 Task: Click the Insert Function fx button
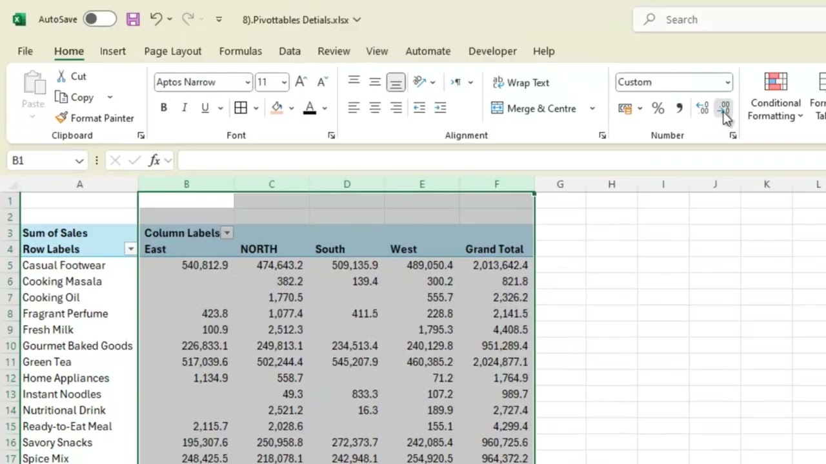click(154, 160)
